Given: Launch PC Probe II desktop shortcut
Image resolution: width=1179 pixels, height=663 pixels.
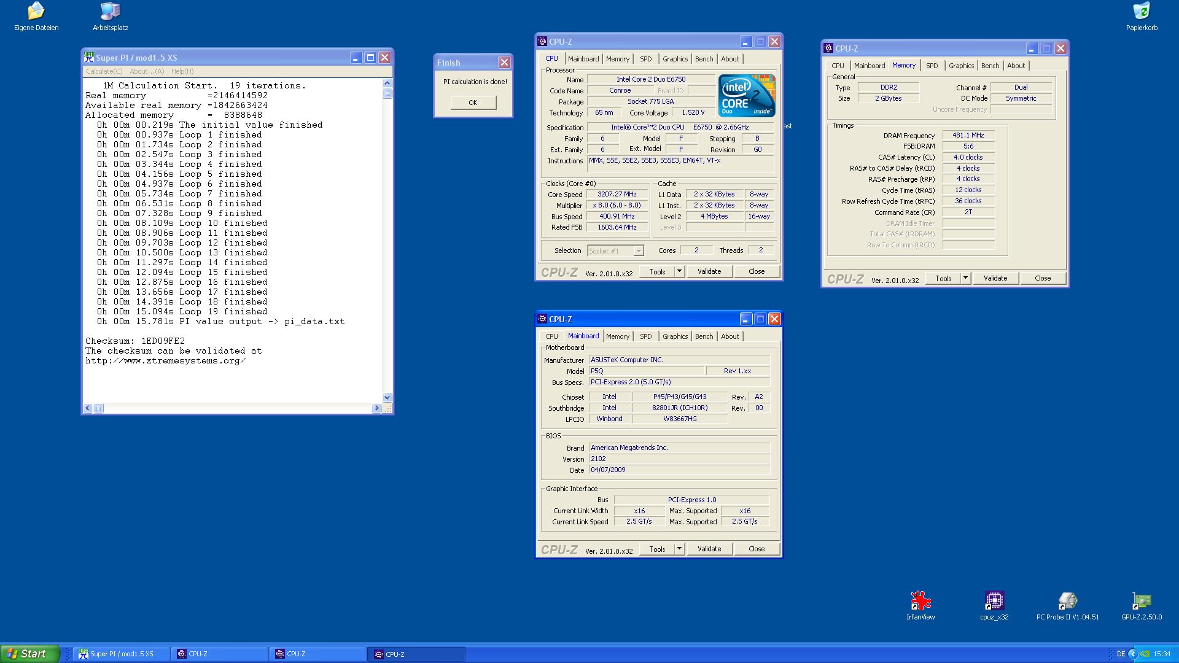Looking at the screenshot, I should coord(1068,606).
